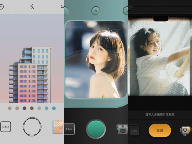Tap the short-haired woman's photo preview
Viewport: 192px width, 144px height.
96,59
